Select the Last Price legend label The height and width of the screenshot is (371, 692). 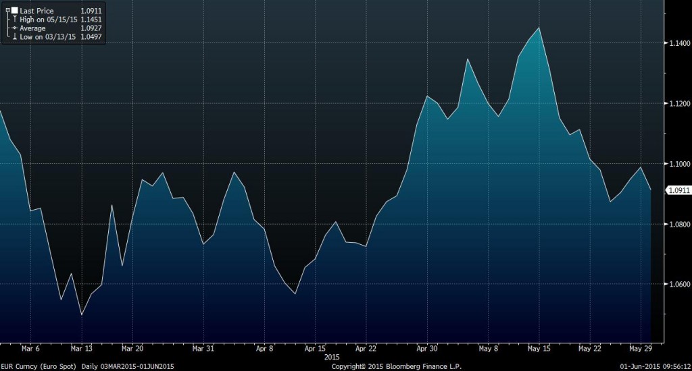point(36,11)
